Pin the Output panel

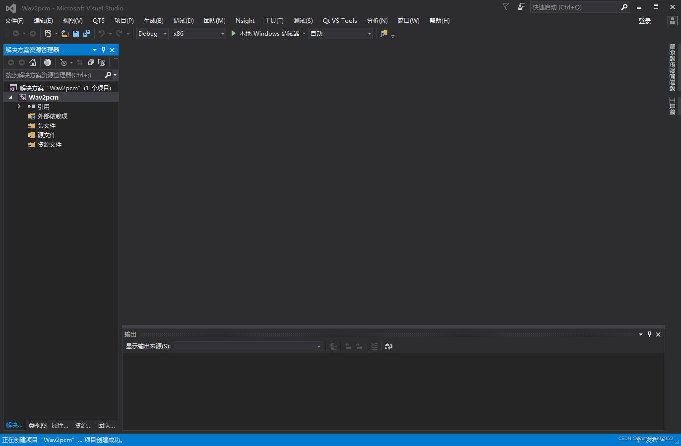649,334
